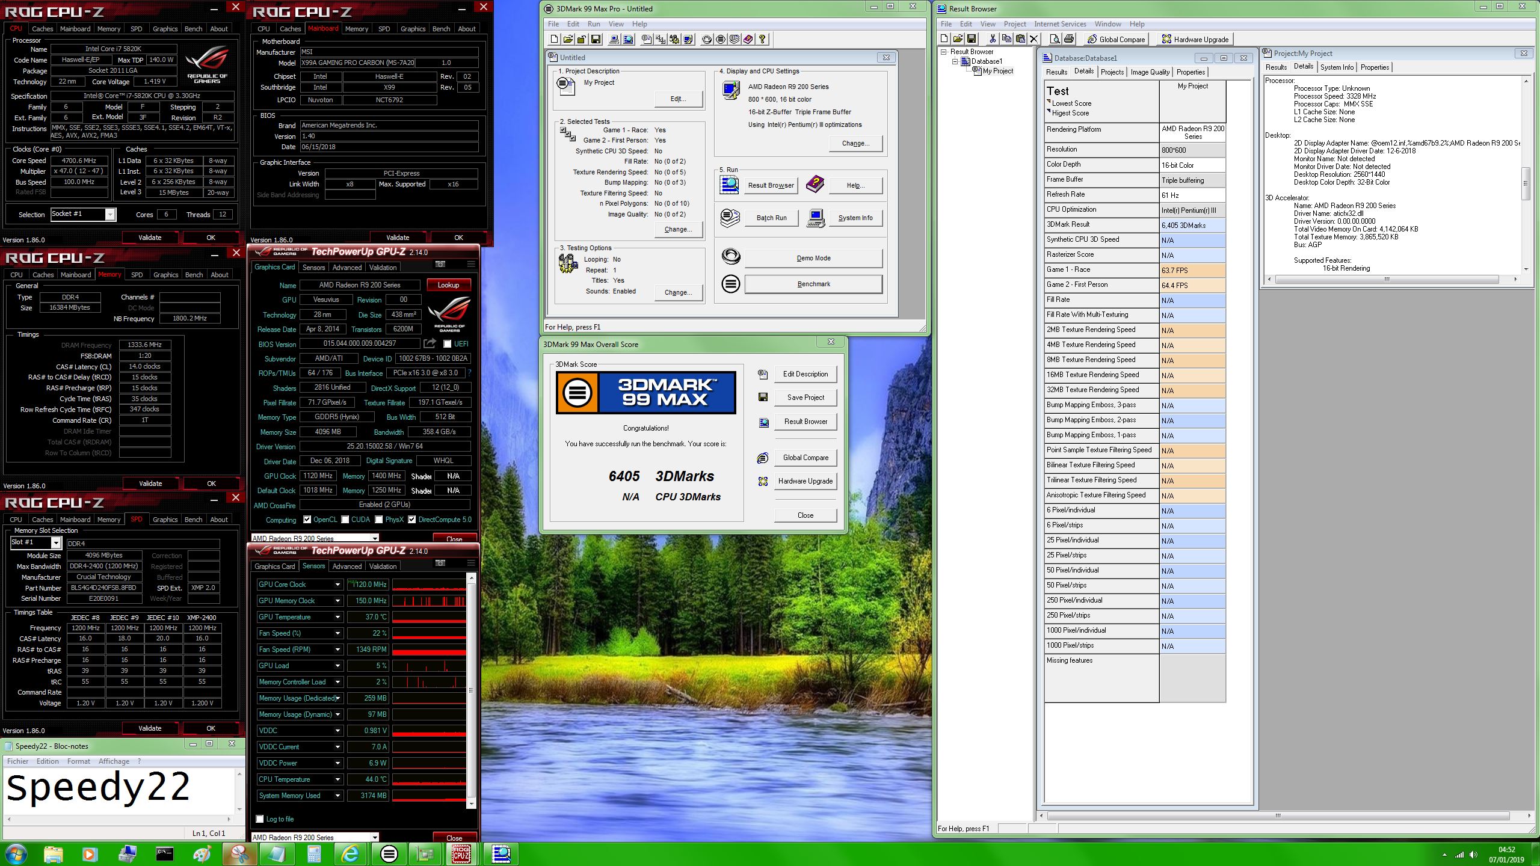Toggle OpenCL checkbox in GPU-Z
This screenshot has width=1540, height=866.
(x=307, y=520)
